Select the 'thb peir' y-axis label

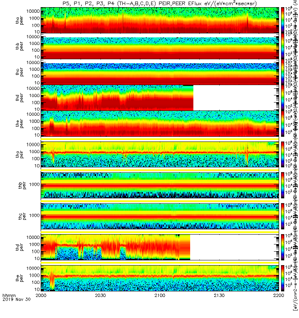pos(22,185)
